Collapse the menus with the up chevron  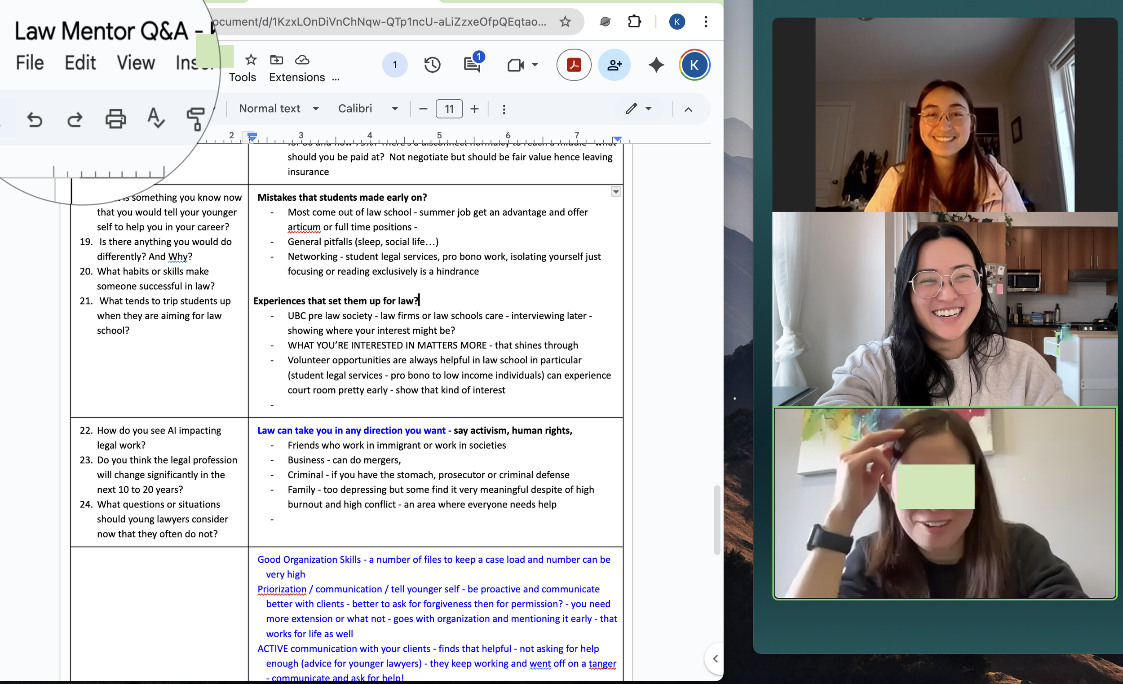[x=688, y=110]
